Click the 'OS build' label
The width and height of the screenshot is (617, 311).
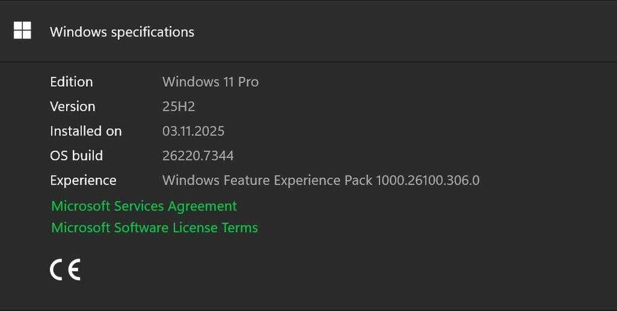[77, 156]
